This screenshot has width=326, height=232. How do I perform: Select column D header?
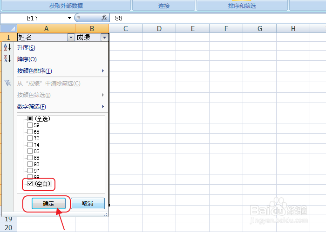pyautogui.click(x=159, y=29)
